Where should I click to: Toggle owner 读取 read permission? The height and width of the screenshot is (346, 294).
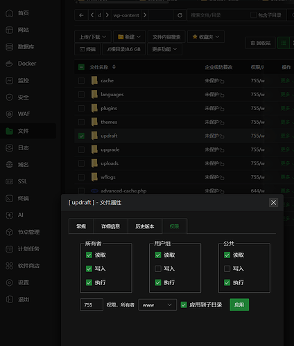[89, 255]
